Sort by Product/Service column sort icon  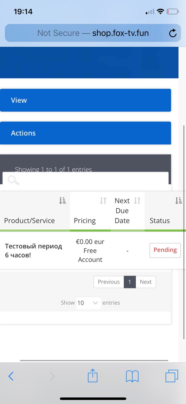(x=62, y=200)
